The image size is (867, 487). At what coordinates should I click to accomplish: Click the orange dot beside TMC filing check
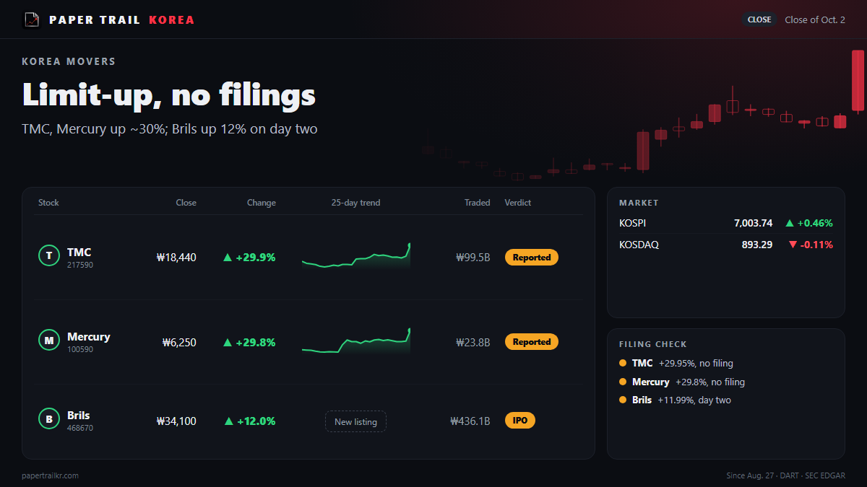coord(623,363)
